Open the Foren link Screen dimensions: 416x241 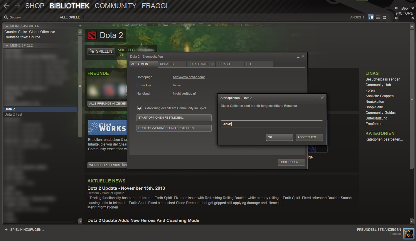pyautogui.click(x=370, y=90)
